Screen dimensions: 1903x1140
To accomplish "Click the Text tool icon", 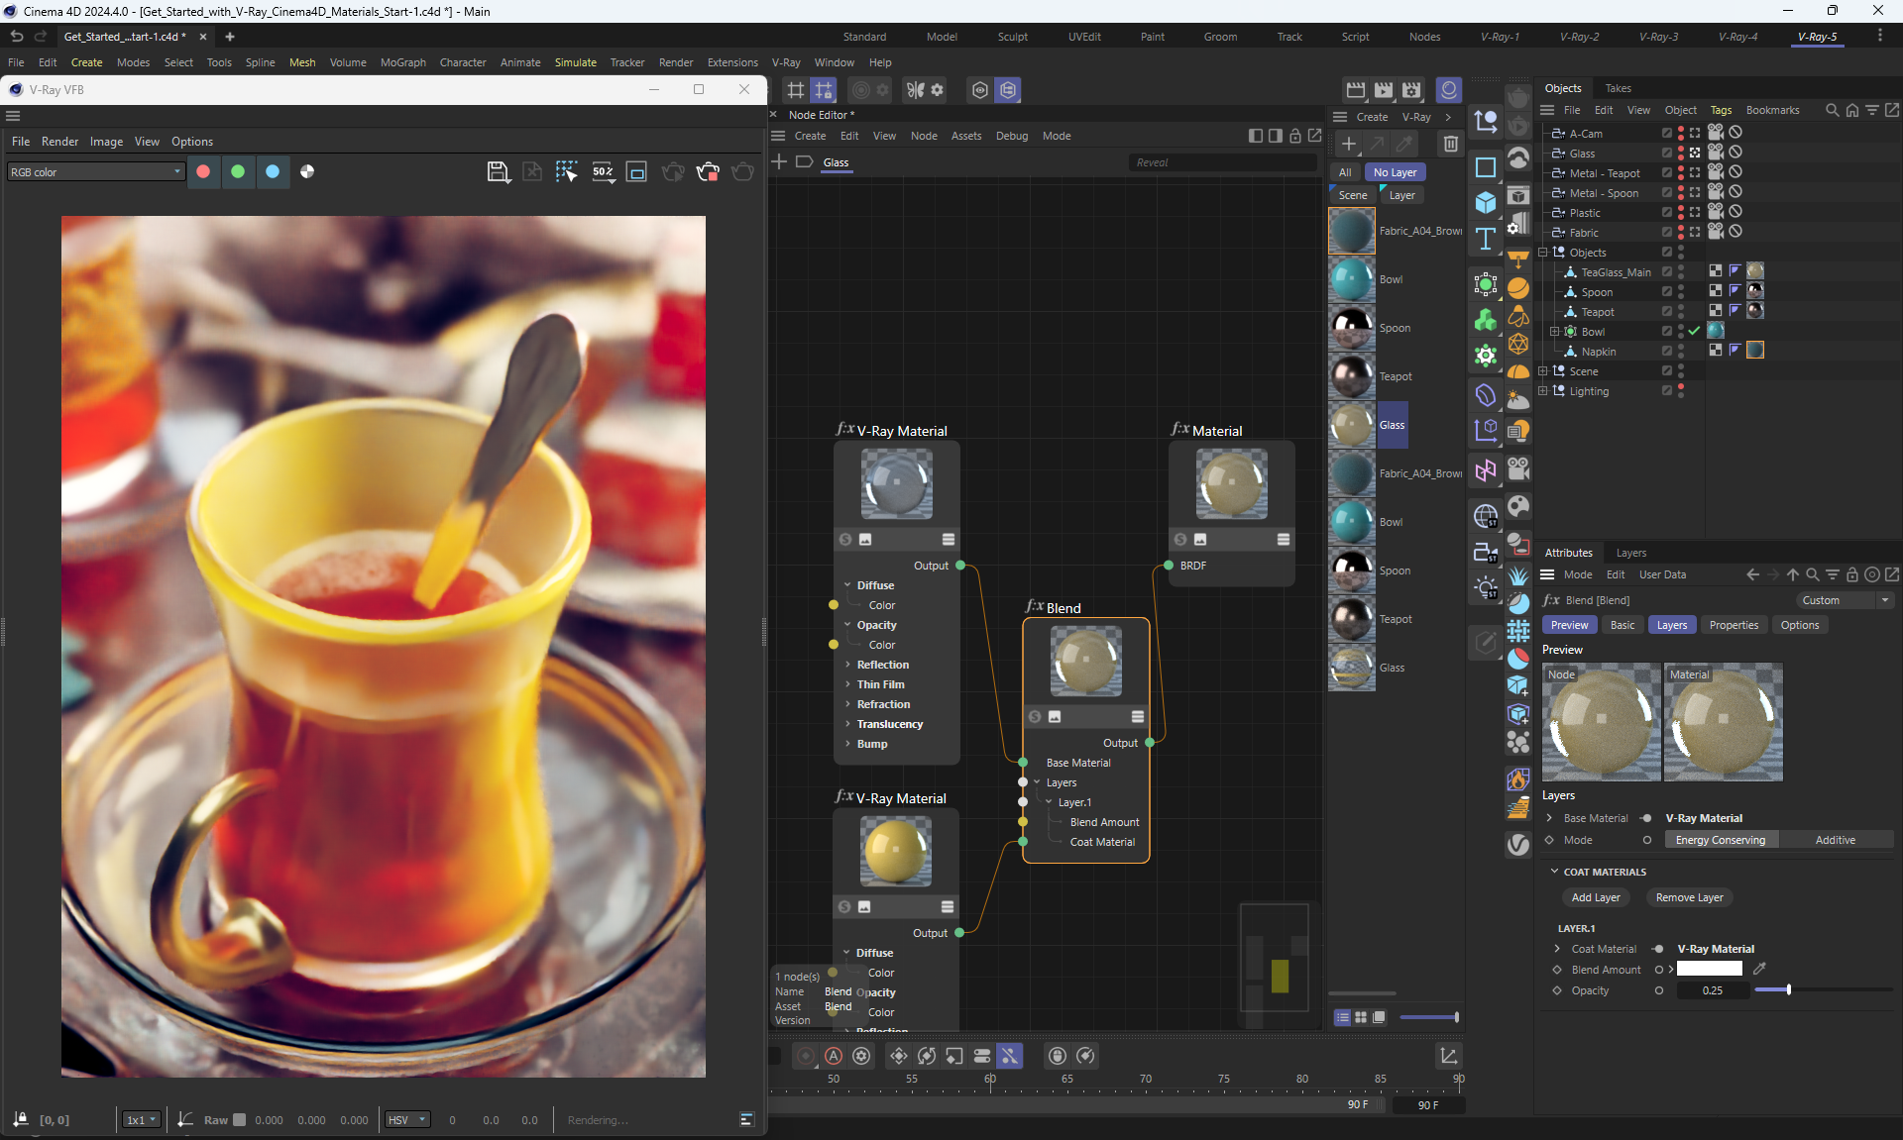I will point(1485,239).
